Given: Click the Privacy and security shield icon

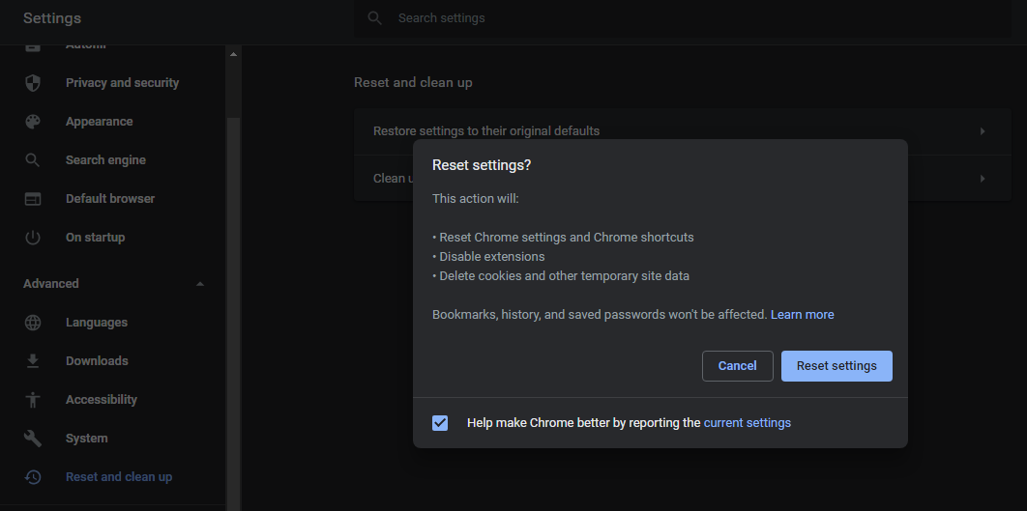Looking at the screenshot, I should 33,83.
